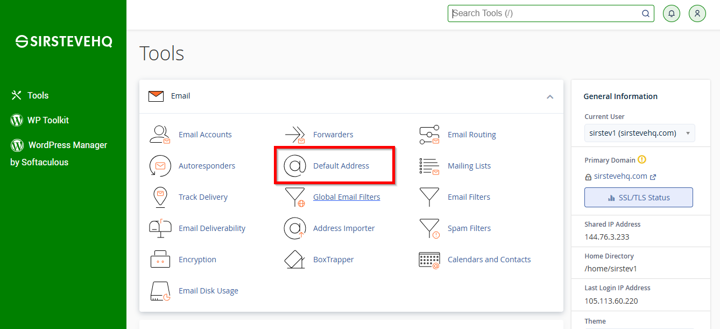
Task: Open the Track Delivery link
Action: [x=203, y=197]
